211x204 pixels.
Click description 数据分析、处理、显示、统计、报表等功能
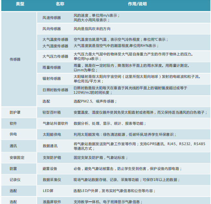coord(110,123)
